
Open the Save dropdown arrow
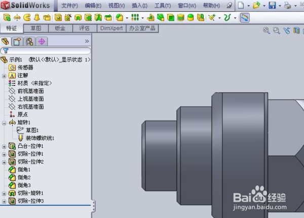tap(280, 6)
